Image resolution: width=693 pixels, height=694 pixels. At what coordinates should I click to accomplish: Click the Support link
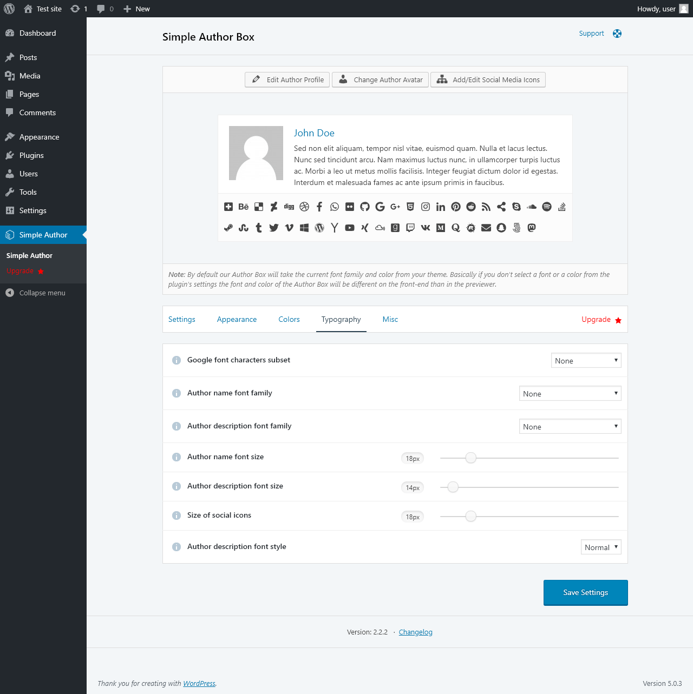(x=591, y=34)
